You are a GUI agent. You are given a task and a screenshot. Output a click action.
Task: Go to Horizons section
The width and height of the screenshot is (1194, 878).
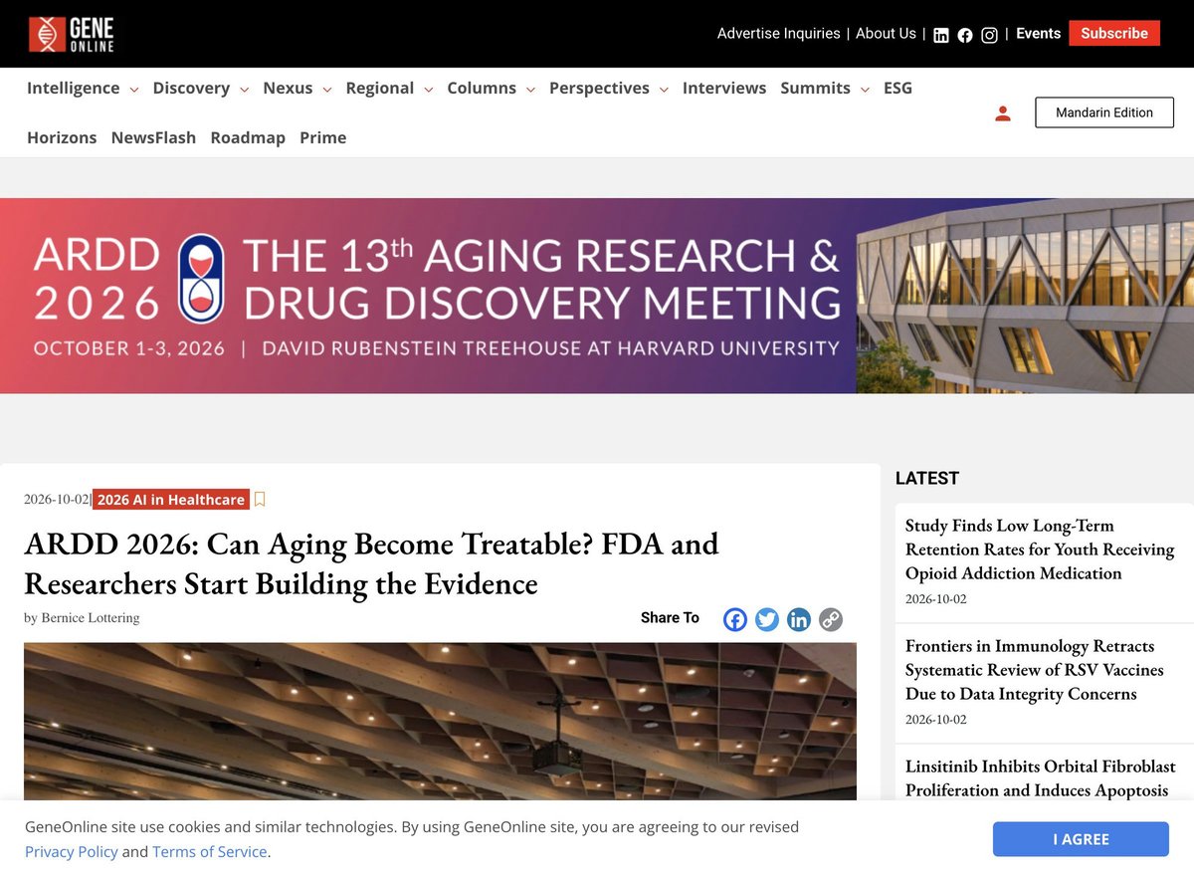point(62,137)
